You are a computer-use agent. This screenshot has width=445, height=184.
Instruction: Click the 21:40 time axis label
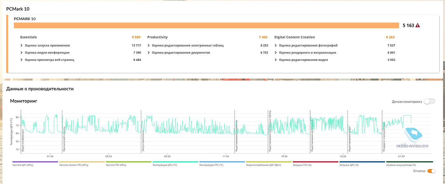[x=401, y=156]
